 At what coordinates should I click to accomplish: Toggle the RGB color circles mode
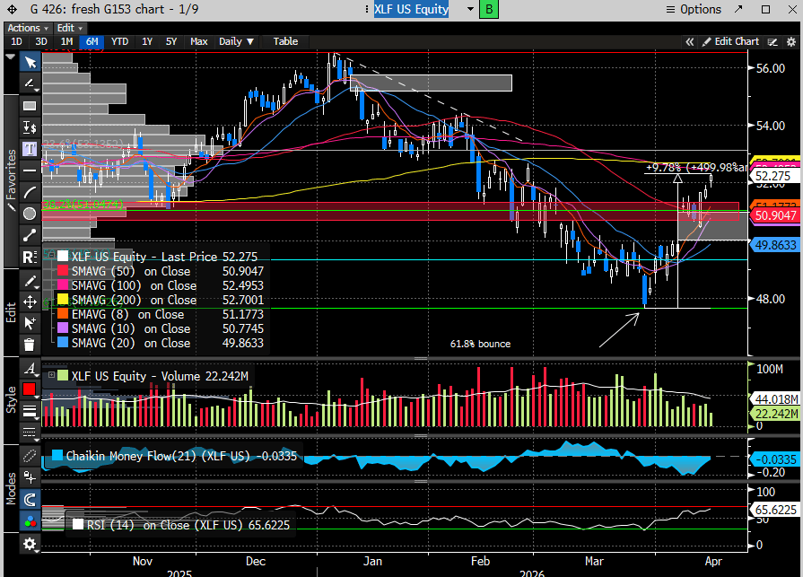coord(31,521)
